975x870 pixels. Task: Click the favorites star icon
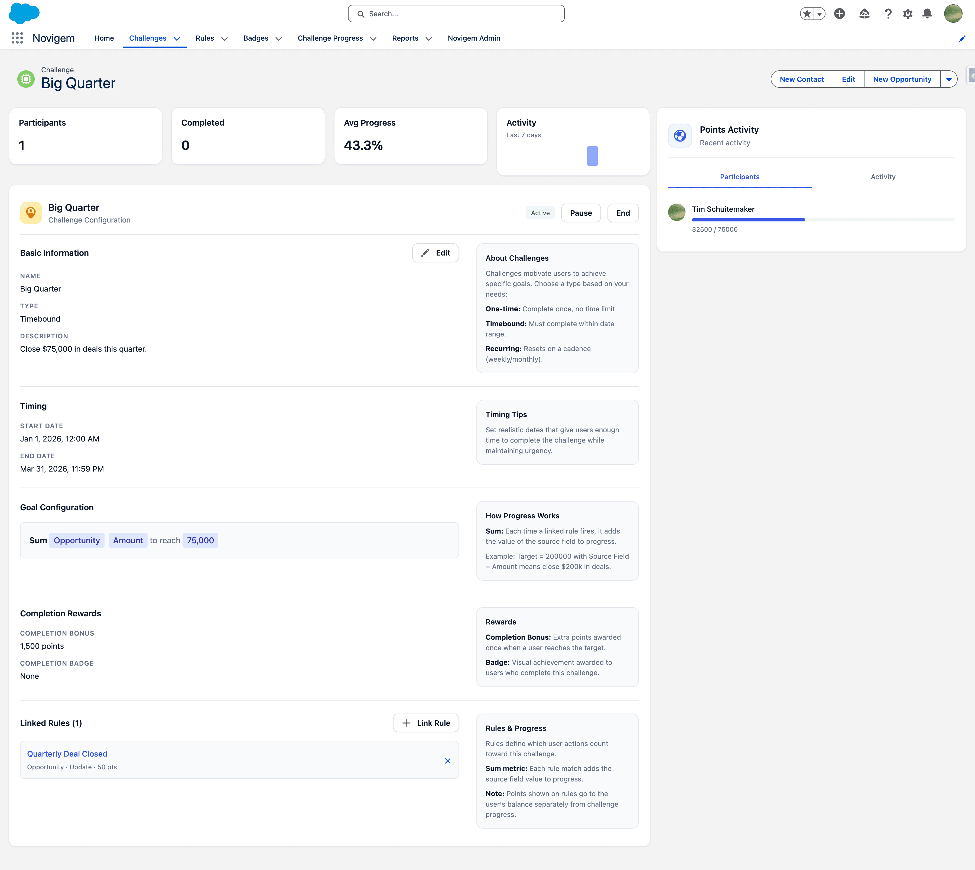pos(807,13)
